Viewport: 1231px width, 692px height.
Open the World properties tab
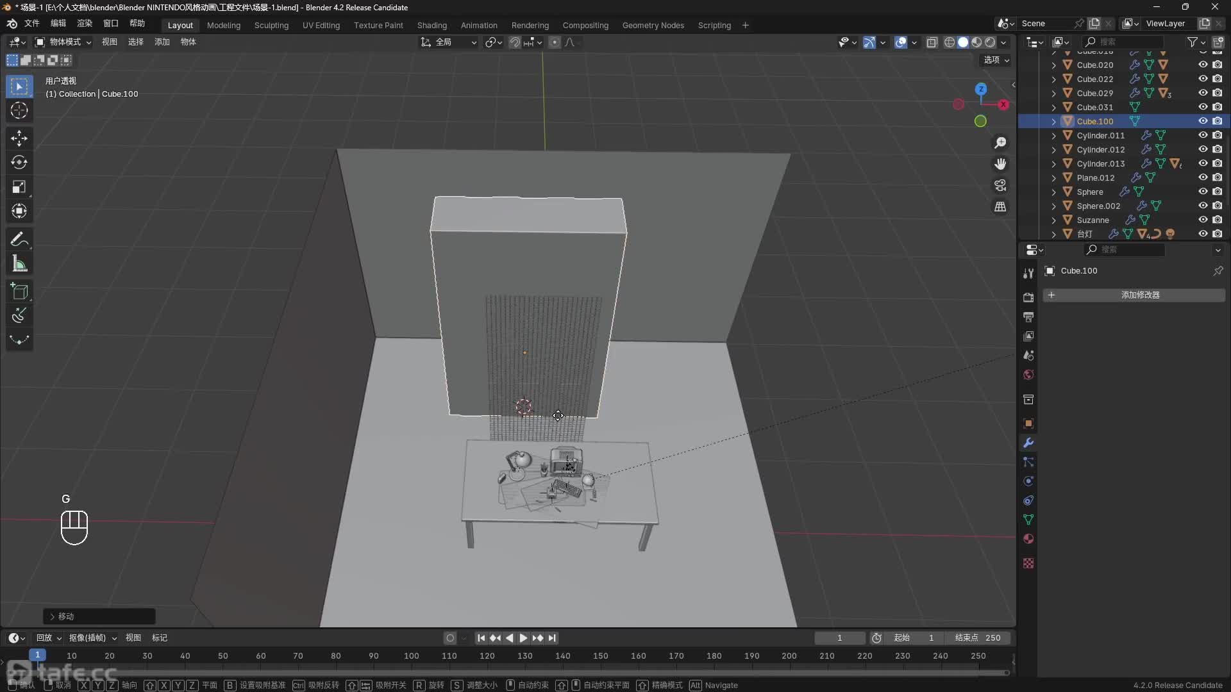[1028, 375]
